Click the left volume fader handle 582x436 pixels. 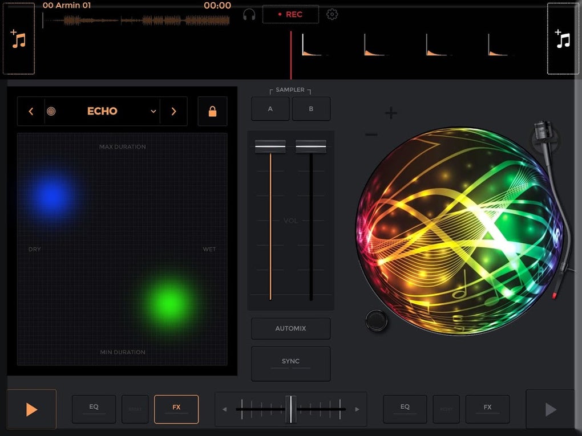click(x=270, y=146)
